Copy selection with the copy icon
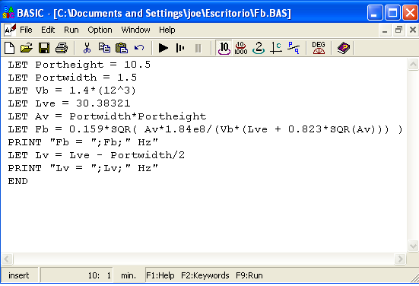The height and width of the screenshot is (286, 419). coord(104,48)
